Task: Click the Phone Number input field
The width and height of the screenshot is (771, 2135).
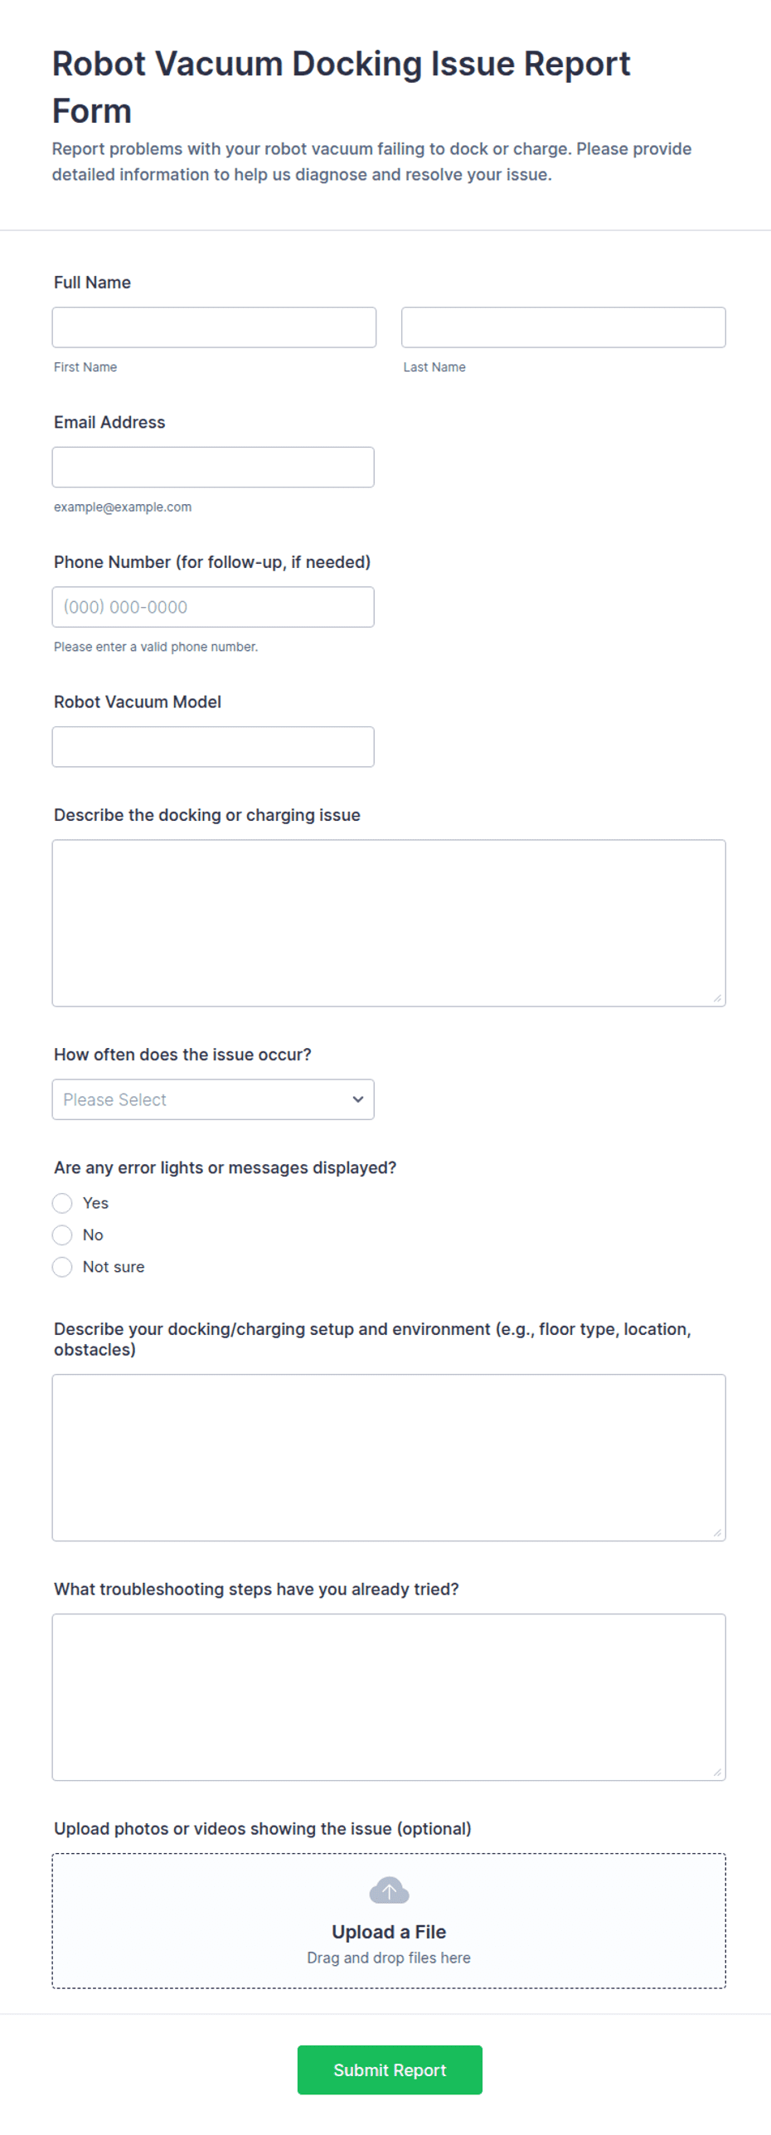Action: coord(213,607)
